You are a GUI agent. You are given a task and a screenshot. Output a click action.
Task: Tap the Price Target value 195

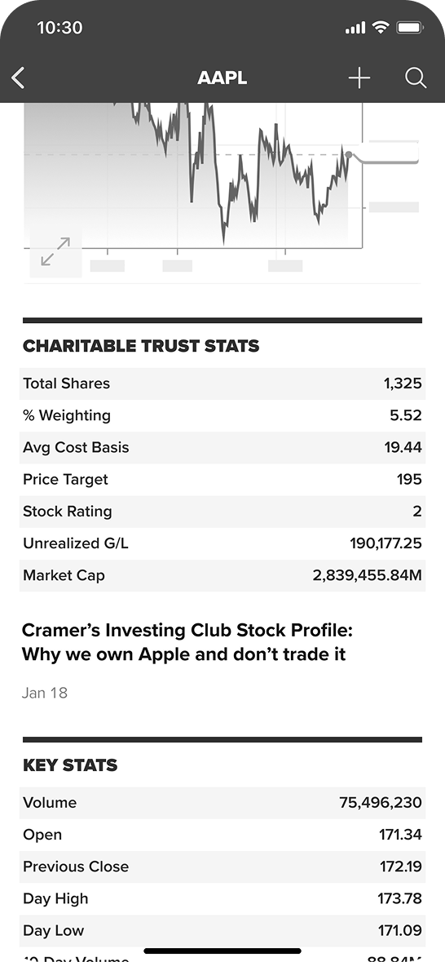[409, 479]
